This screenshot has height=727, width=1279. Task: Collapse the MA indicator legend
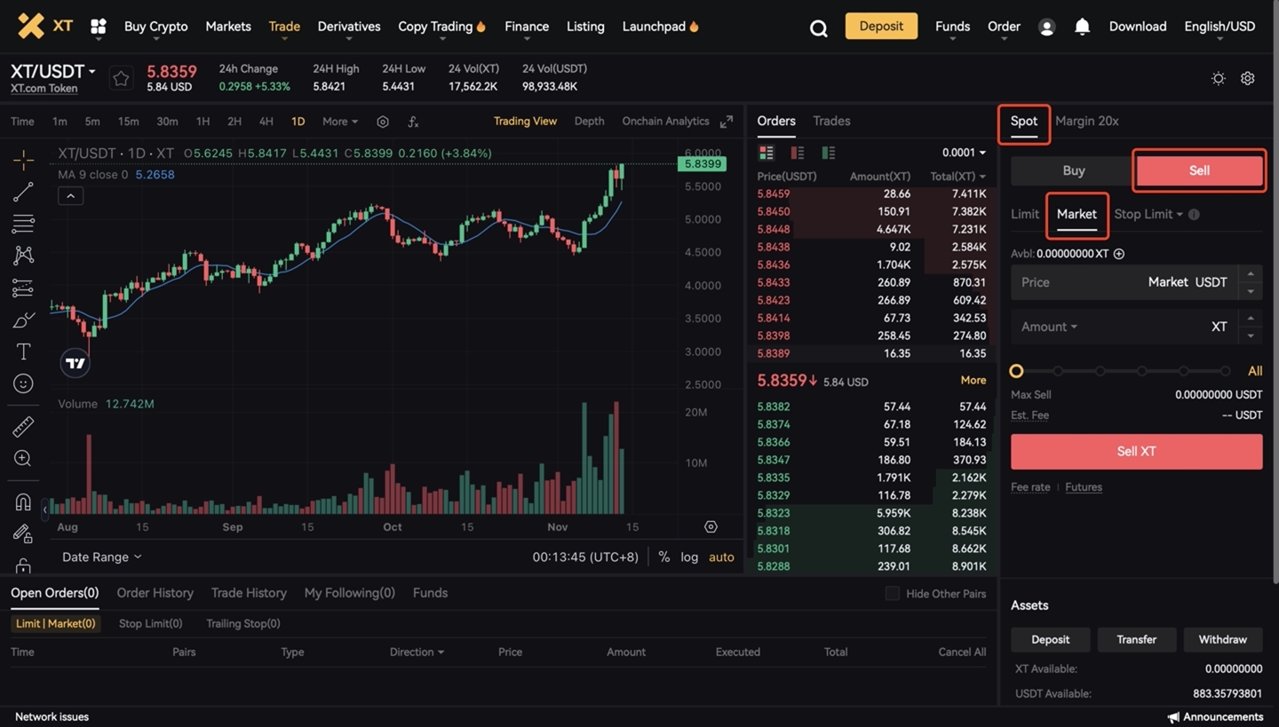[70, 196]
